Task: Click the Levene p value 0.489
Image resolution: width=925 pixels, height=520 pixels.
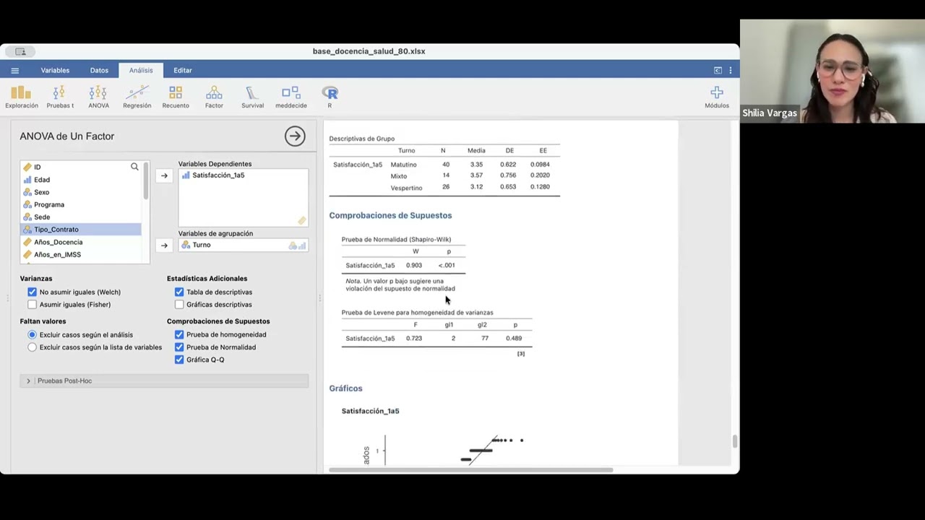Action: coord(514,338)
